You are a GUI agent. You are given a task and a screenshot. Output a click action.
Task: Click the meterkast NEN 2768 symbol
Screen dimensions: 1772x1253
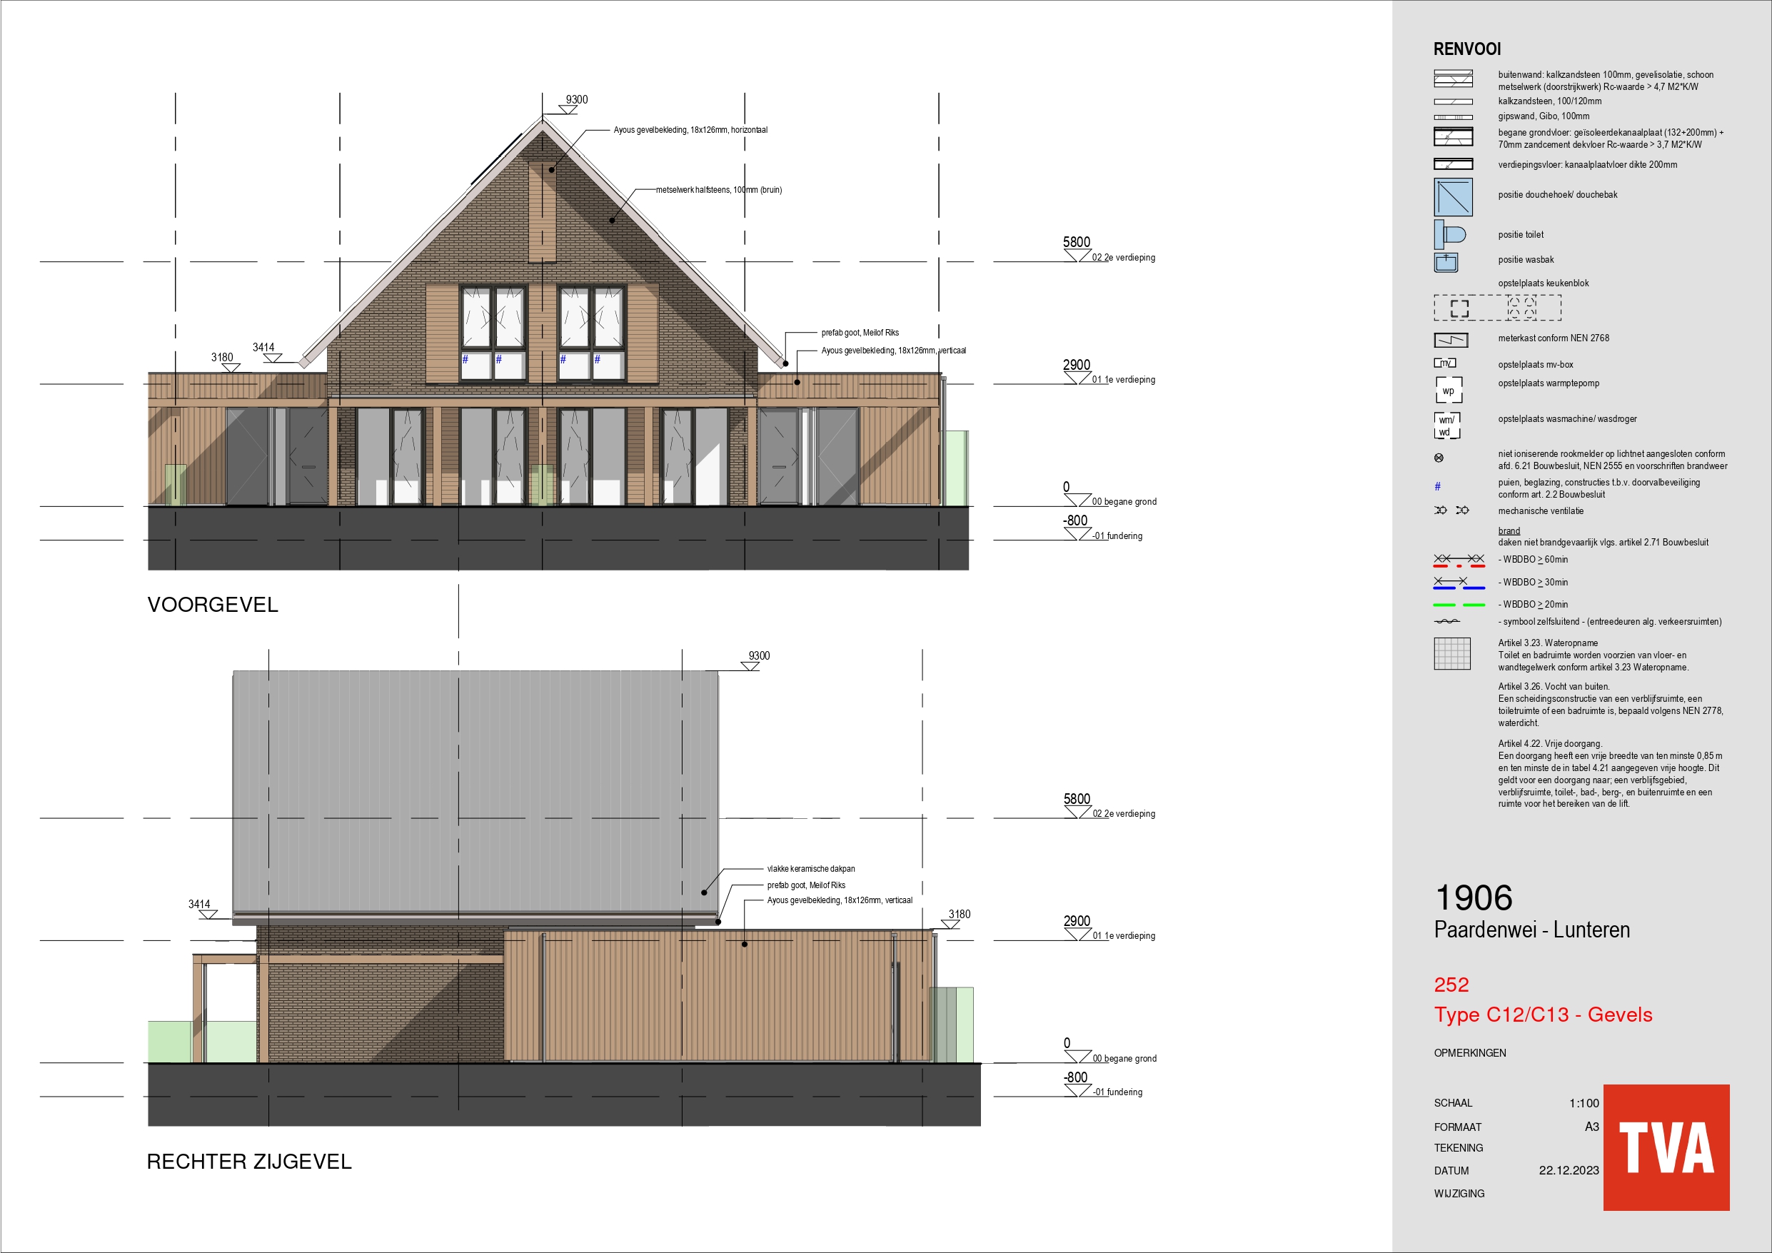point(1450,341)
